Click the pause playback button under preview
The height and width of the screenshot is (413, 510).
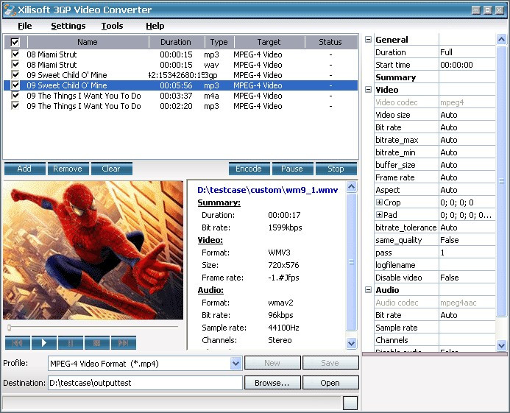pos(70,343)
